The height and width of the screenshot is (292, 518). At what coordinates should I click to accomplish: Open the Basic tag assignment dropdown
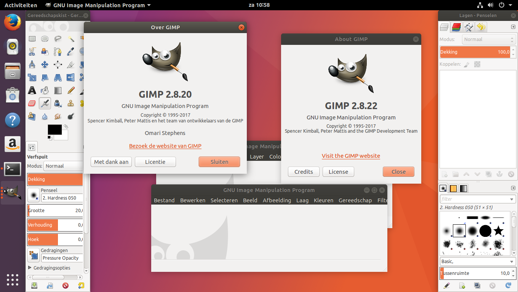tap(478, 262)
